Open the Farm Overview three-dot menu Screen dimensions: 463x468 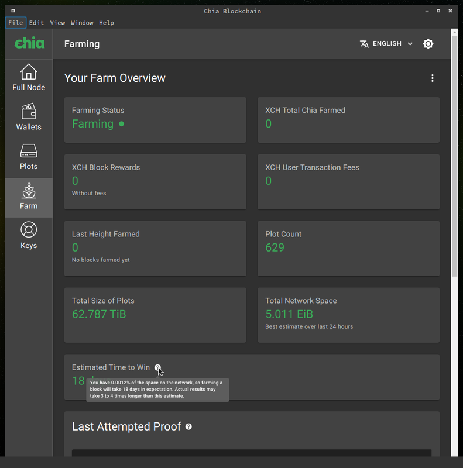432,78
